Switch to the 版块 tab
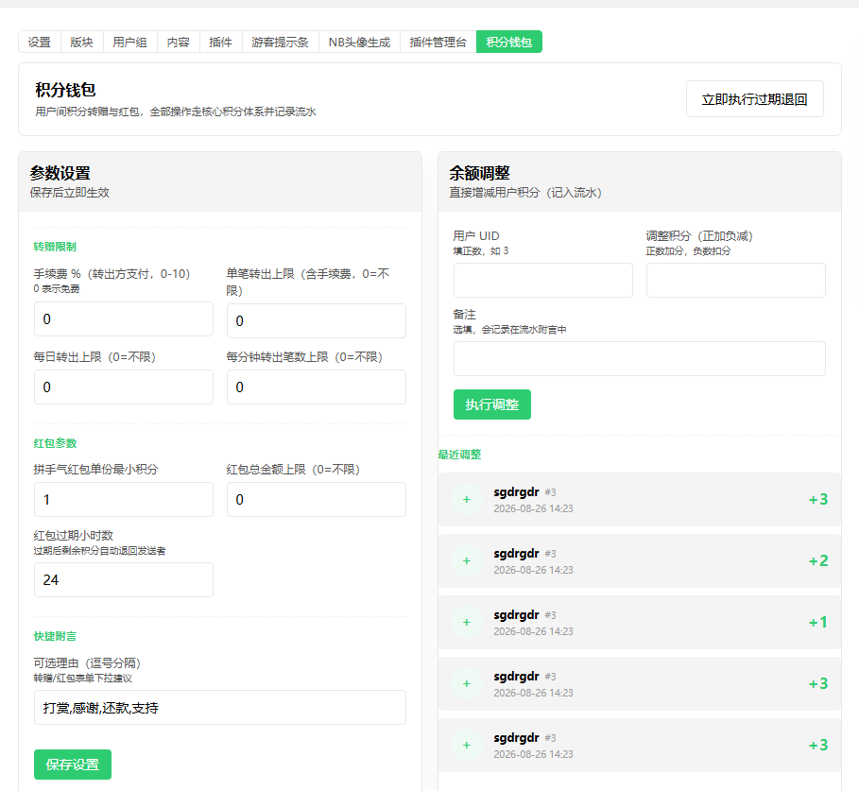Viewport: 859px width, 791px height. 81,43
